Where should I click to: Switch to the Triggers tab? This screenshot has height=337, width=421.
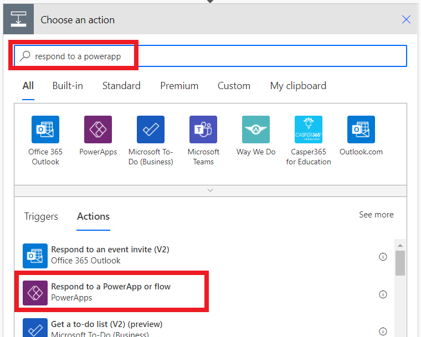[41, 216]
